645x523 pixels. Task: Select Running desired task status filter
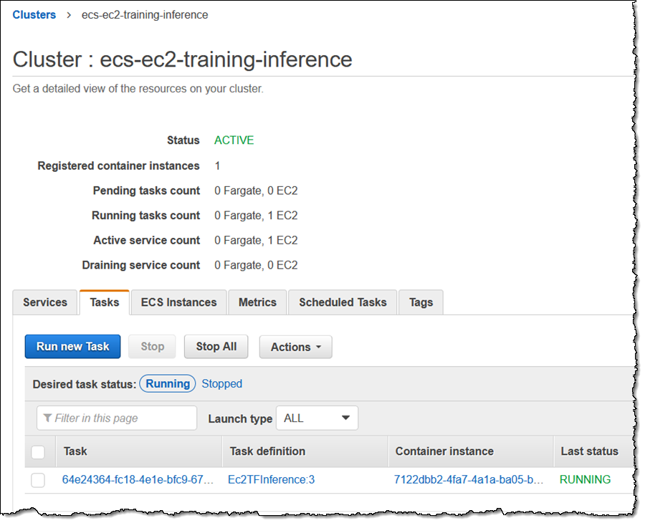(167, 384)
